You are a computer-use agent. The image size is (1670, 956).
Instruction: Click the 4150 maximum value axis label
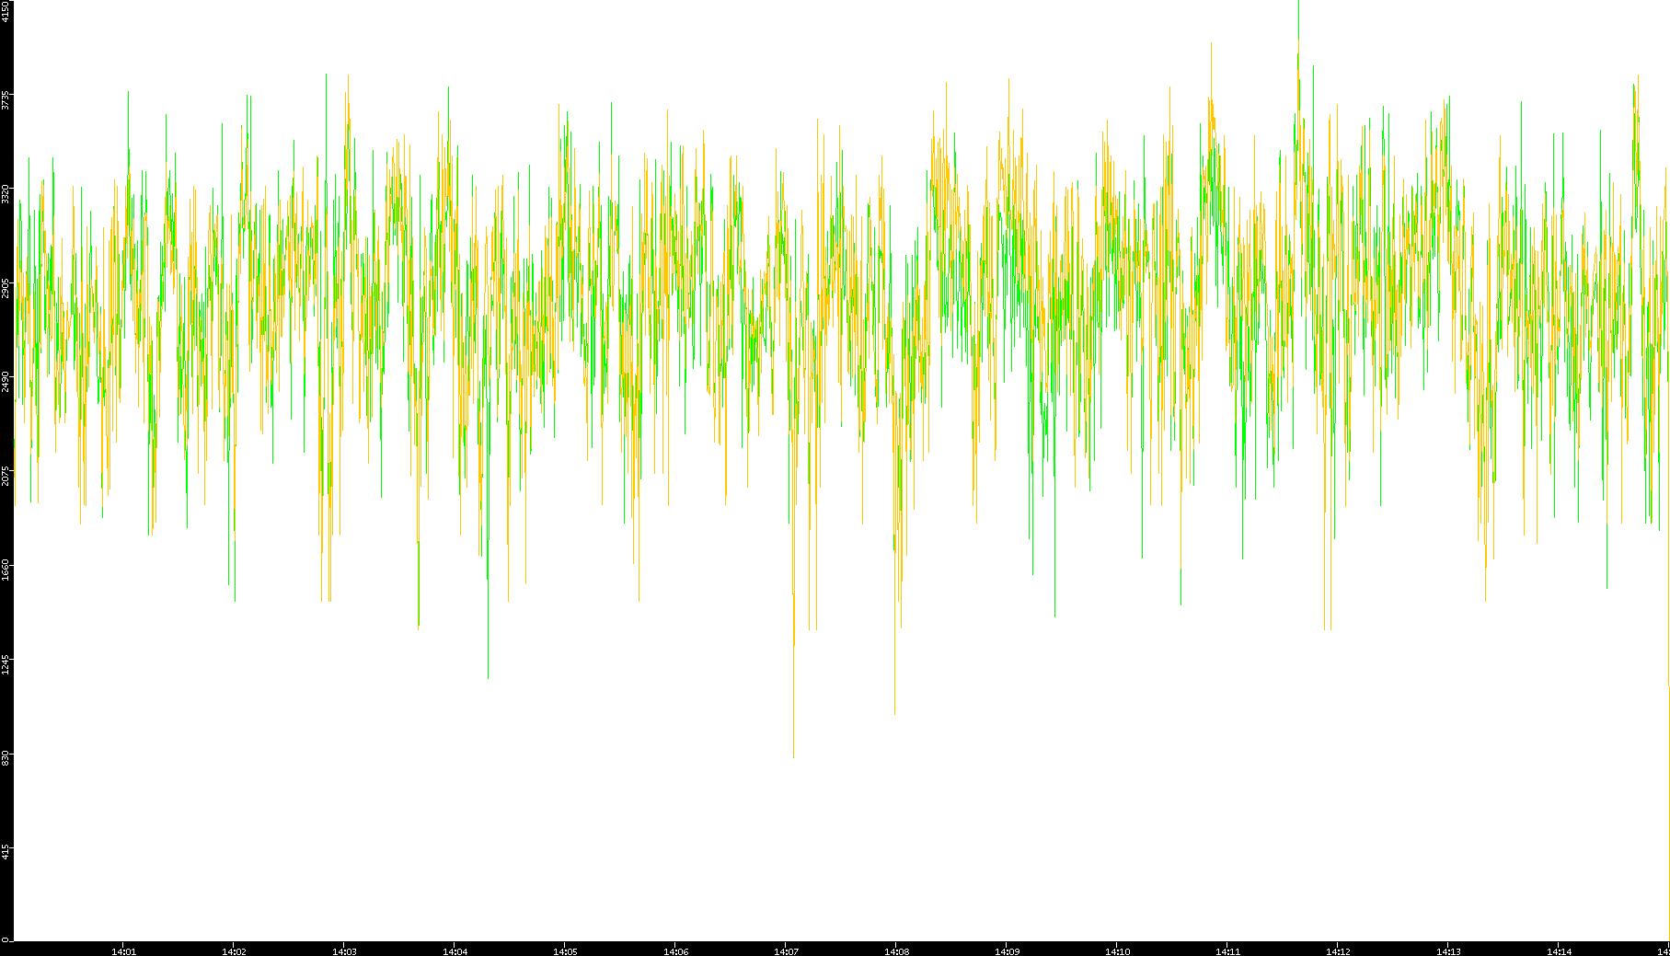point(6,12)
